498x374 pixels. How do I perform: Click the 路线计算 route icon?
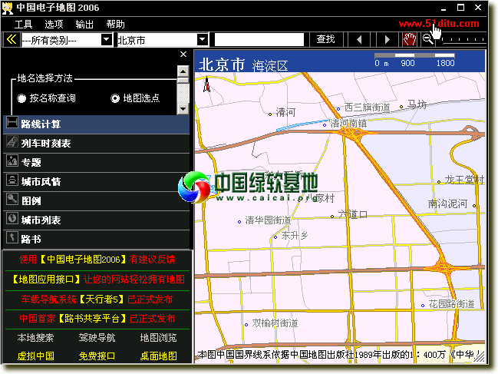pos(12,123)
